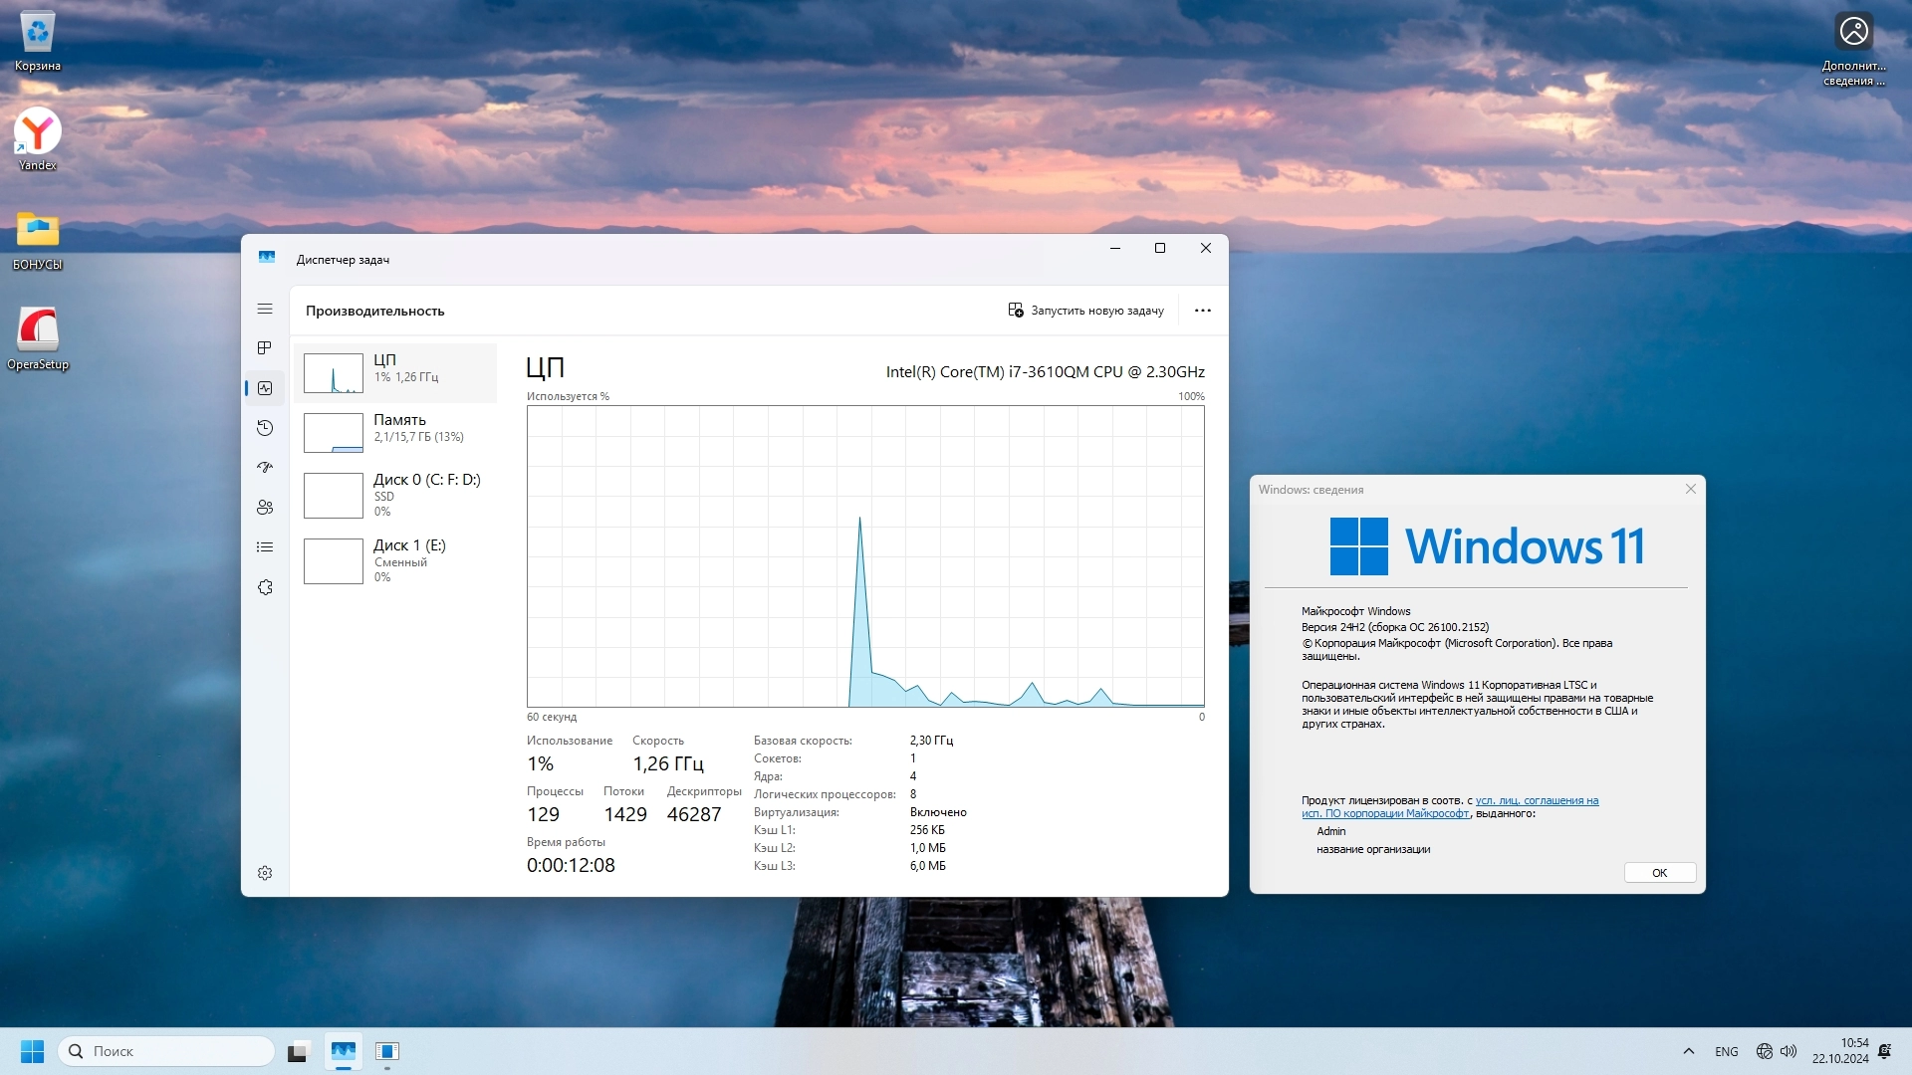Switch the ENG language indicator
This screenshot has width=1912, height=1075.
pos(1726,1051)
